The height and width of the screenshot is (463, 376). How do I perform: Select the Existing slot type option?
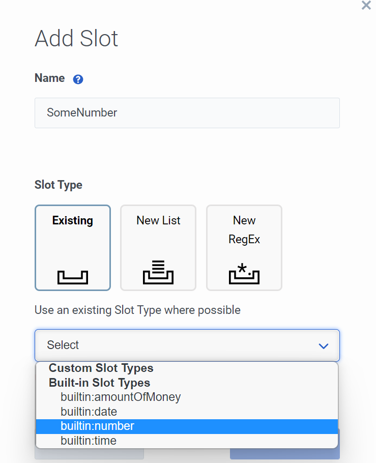coord(73,247)
